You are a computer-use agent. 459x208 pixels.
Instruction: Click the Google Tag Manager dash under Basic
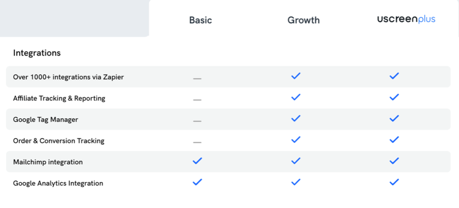[x=197, y=121]
